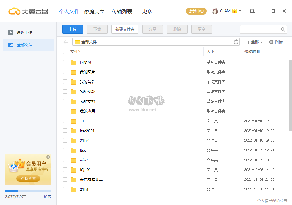
Task: Click the 来自家庭共享 folder name
Action: point(91,179)
